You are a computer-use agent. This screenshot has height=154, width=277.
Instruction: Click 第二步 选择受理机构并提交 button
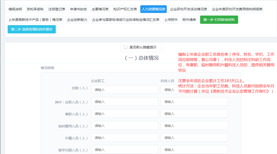[x=32, y=29]
